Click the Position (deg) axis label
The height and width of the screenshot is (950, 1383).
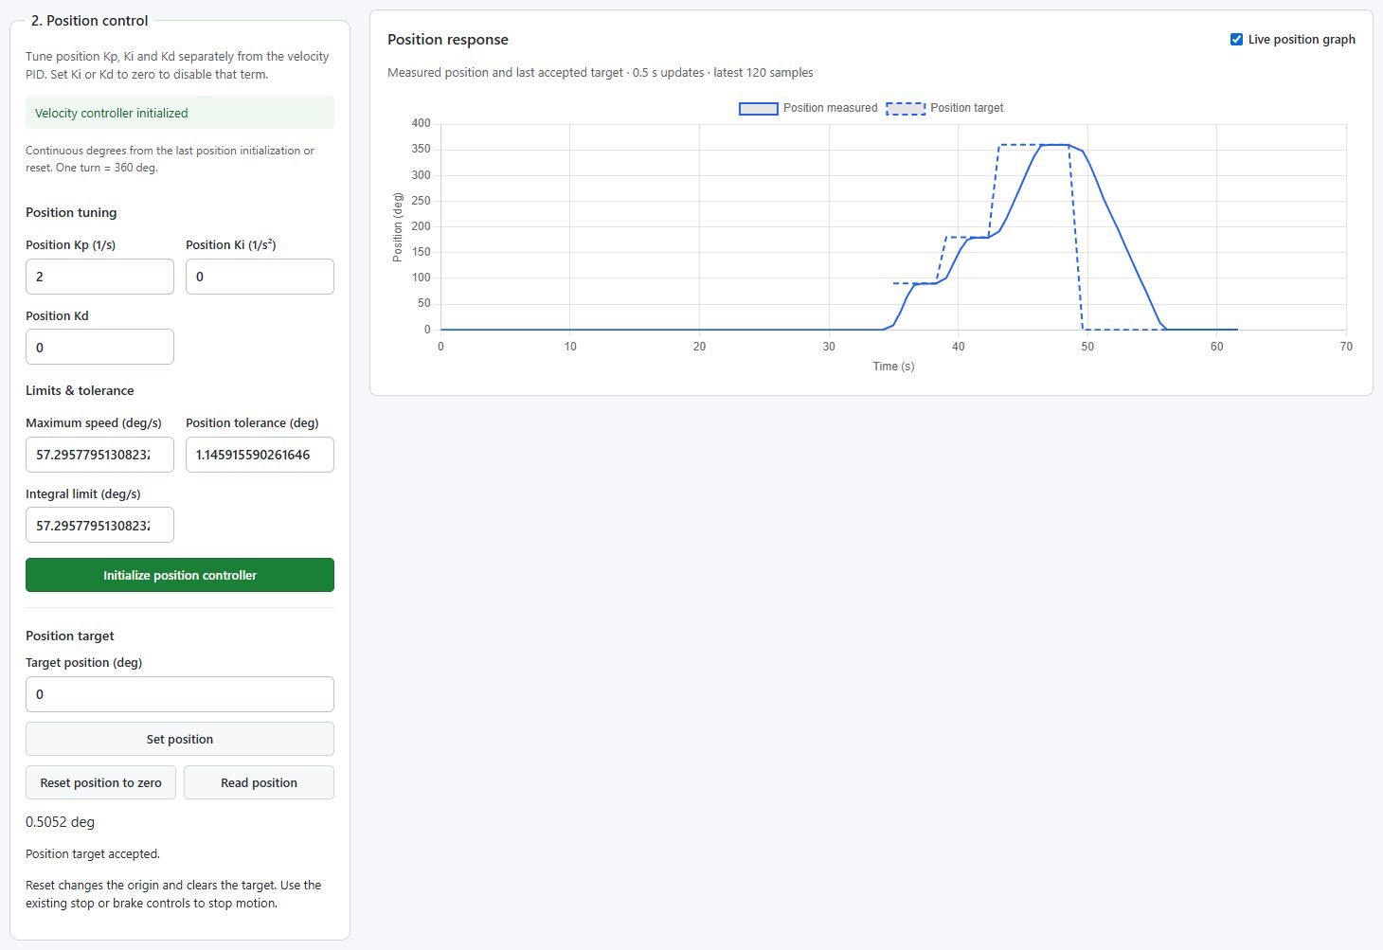pyautogui.click(x=398, y=227)
